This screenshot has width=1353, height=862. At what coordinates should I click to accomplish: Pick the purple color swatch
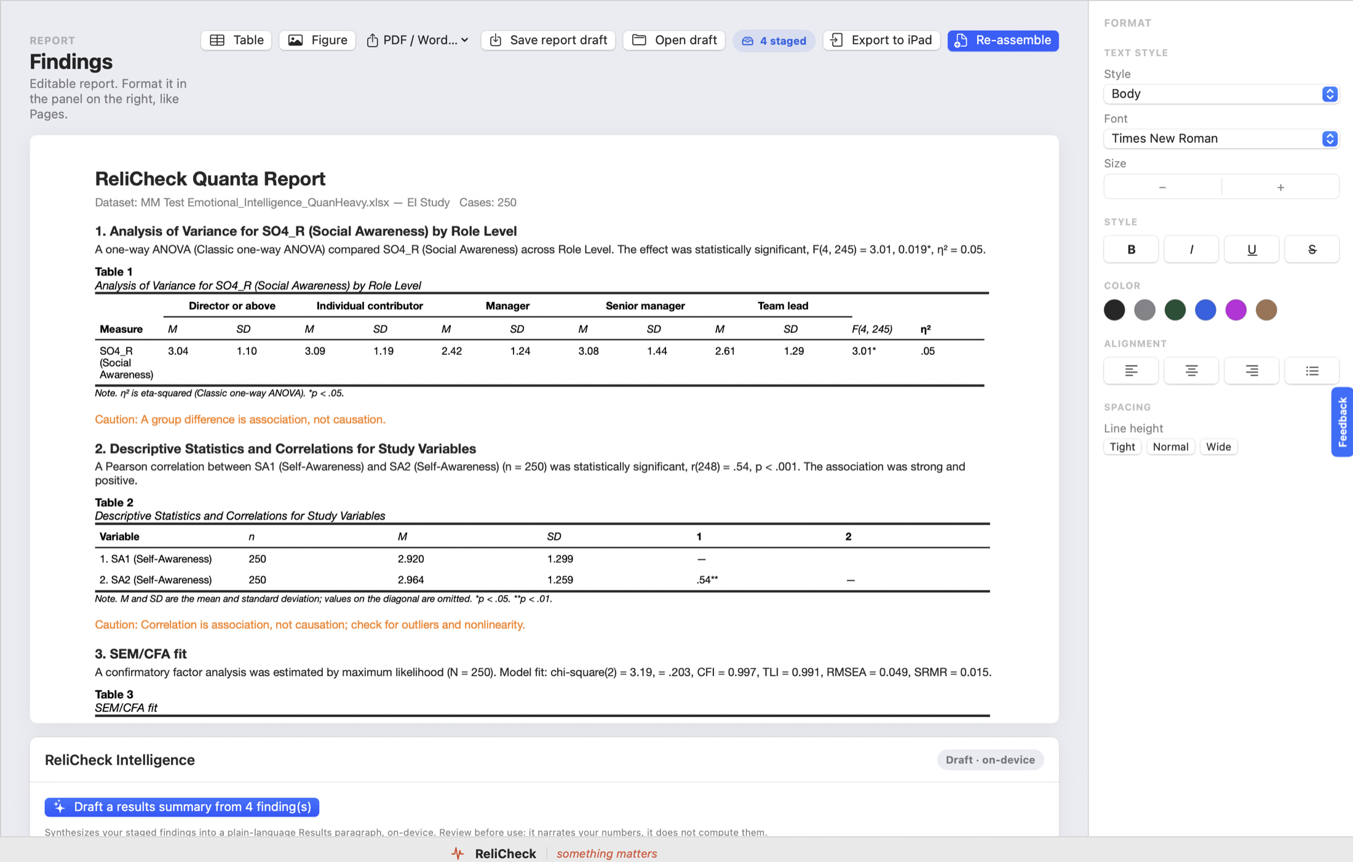(x=1236, y=309)
